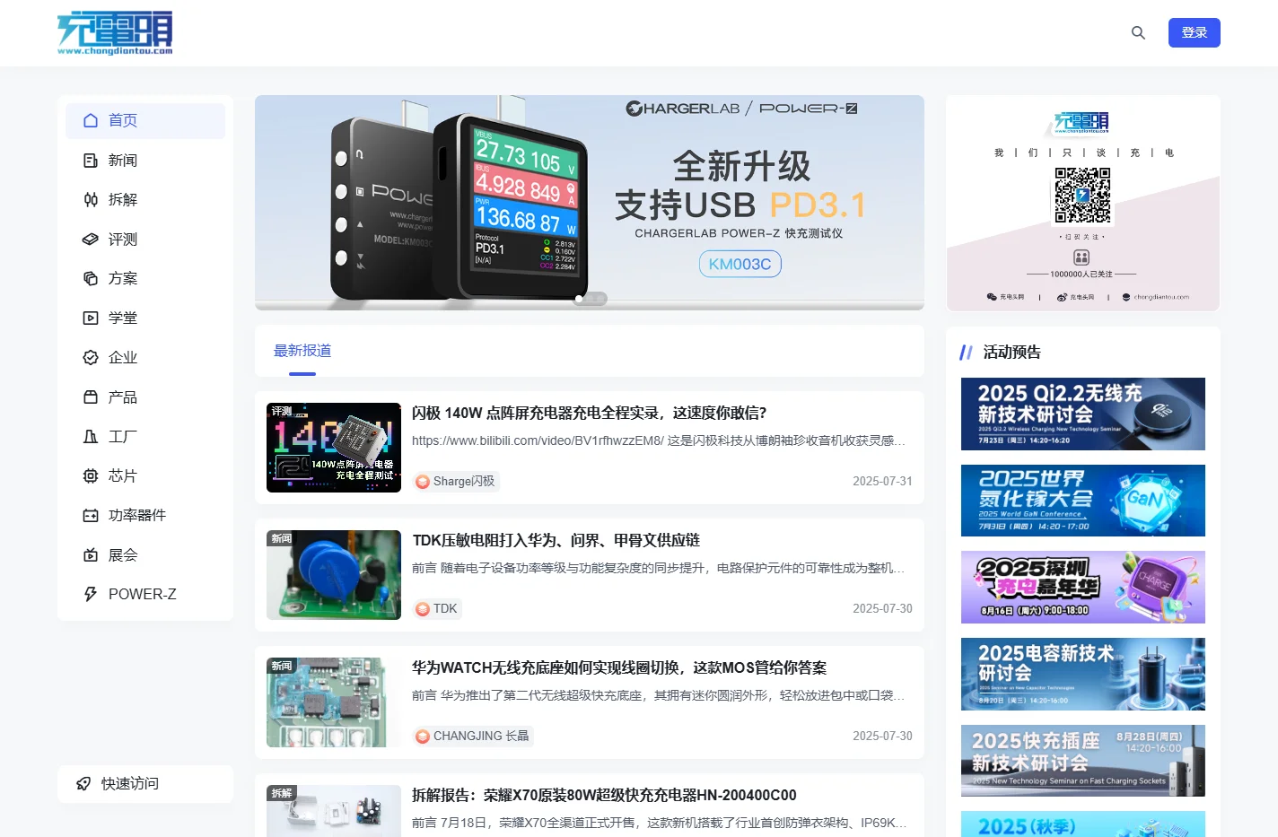
Task: Click the TDK brand tag
Action: [437, 609]
